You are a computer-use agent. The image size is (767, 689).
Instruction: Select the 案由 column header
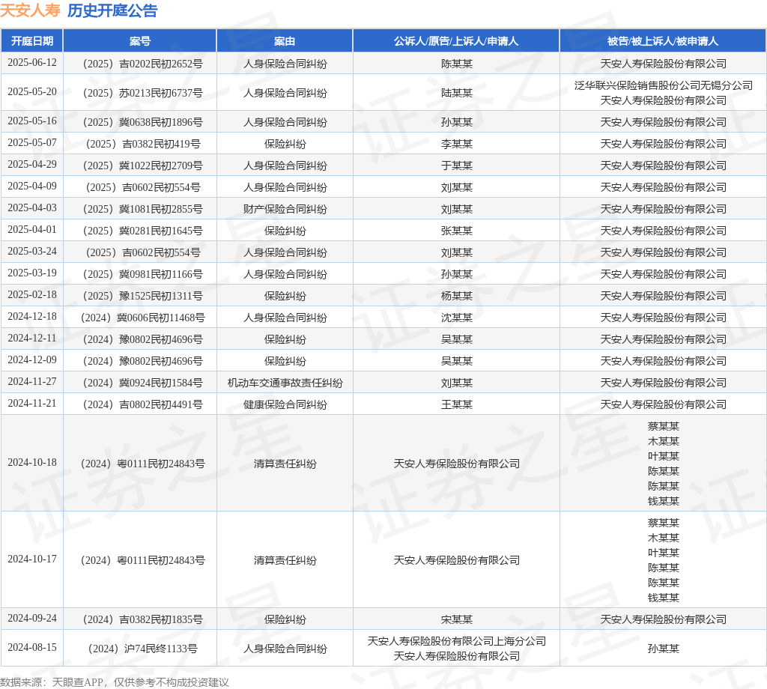pos(285,41)
